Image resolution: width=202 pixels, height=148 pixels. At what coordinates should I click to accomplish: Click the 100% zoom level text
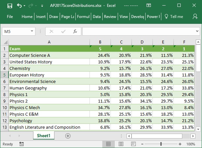pos(191,144)
